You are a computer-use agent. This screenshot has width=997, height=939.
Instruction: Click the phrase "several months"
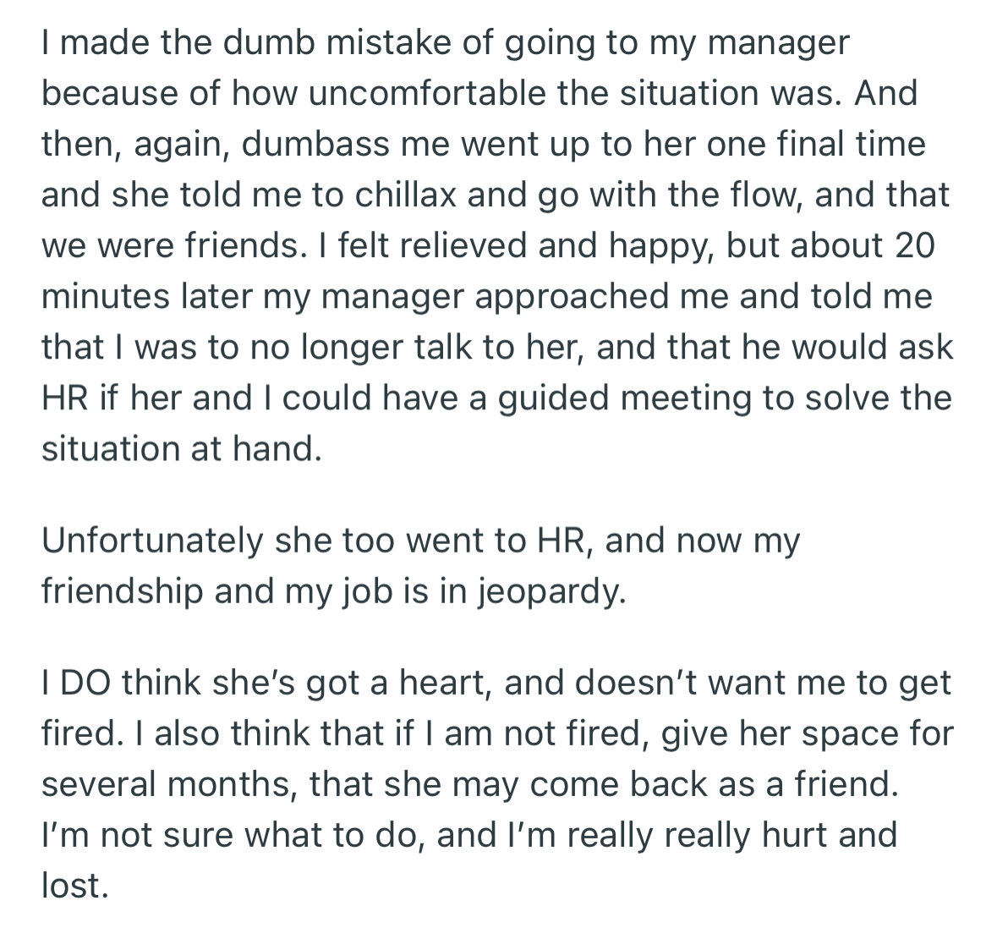click(169, 786)
